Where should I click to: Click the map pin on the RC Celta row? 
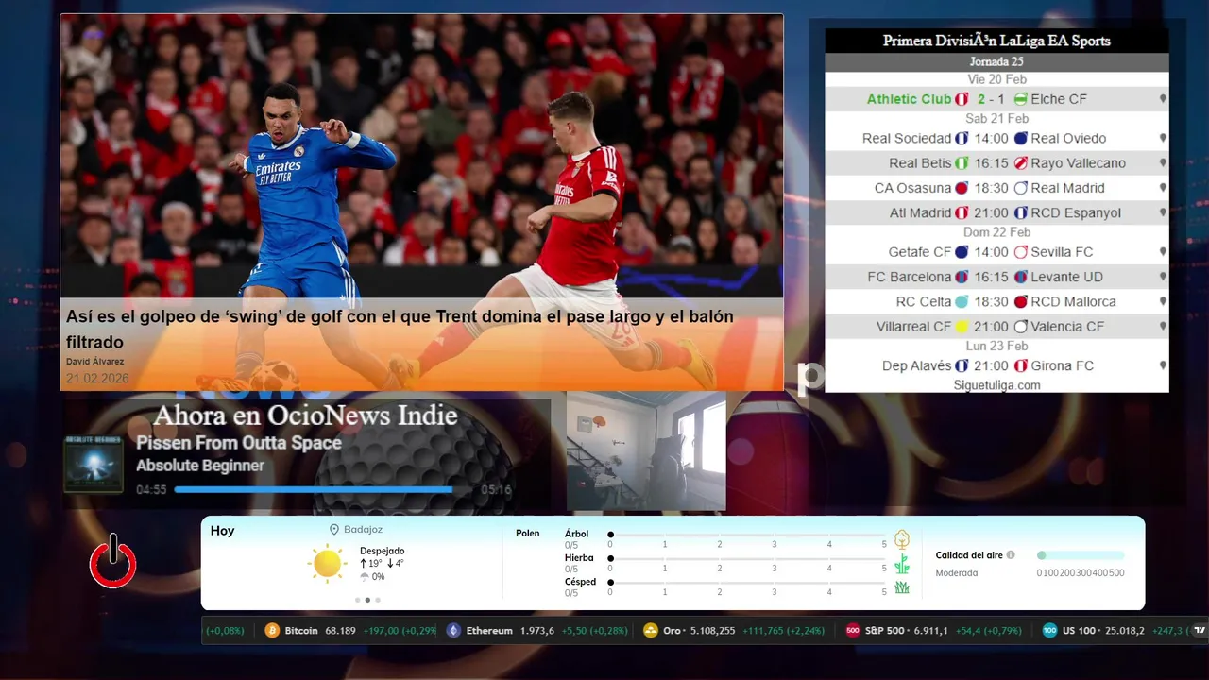coord(1163,302)
